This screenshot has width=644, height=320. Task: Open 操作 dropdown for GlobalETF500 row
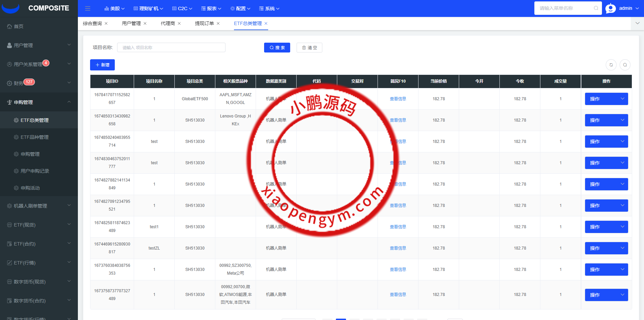606,99
